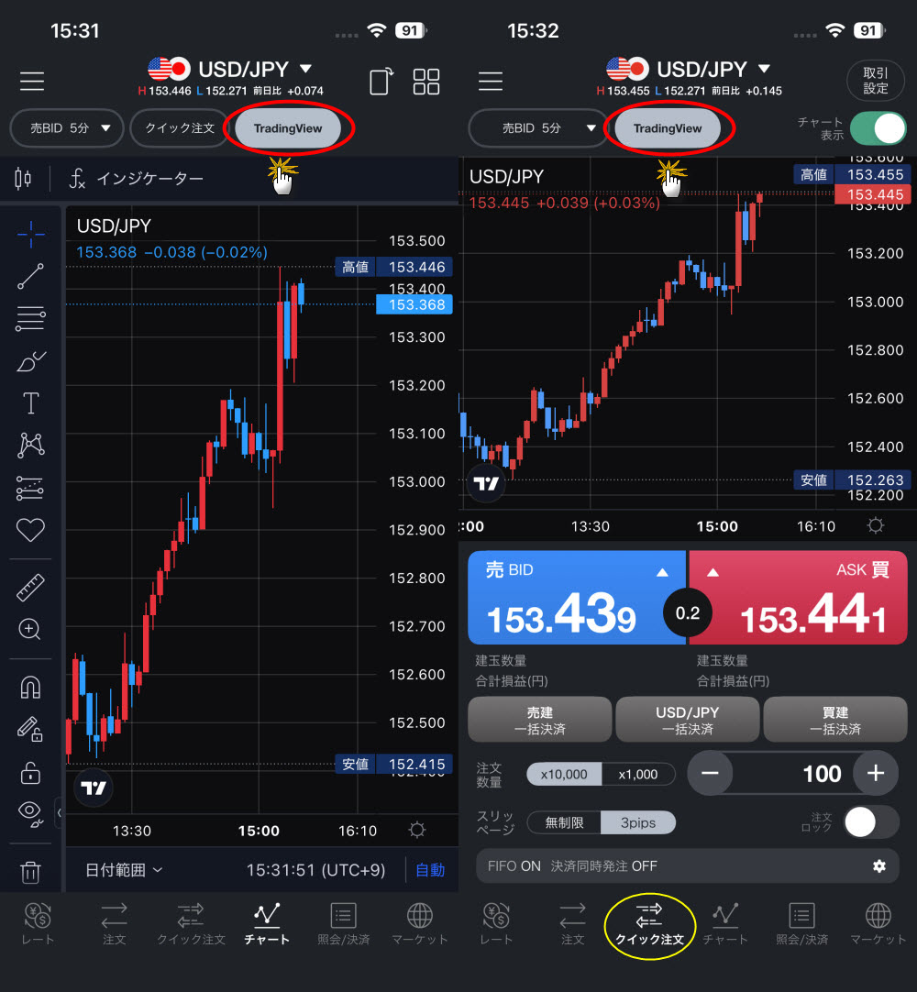Select the trend line drawing tool
This screenshot has height=992, width=917.
pyautogui.click(x=30, y=276)
